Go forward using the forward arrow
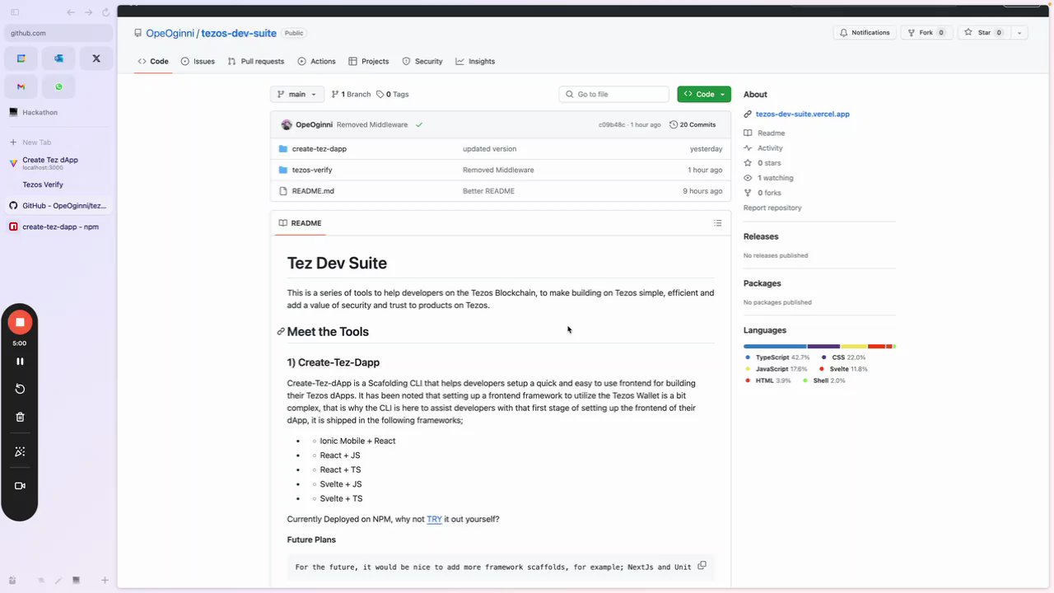 pos(88,12)
